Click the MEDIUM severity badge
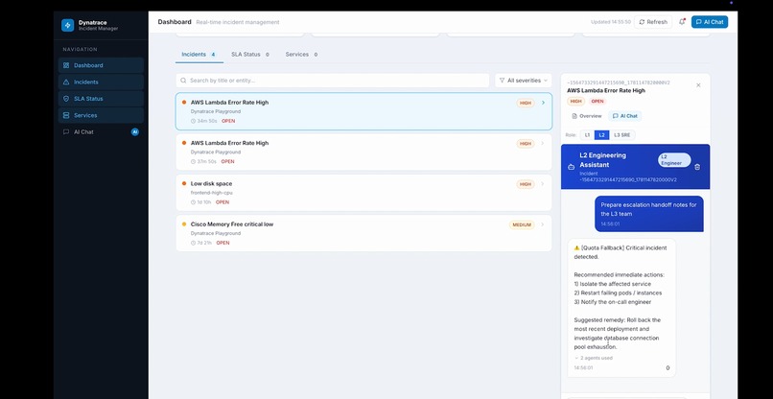The image size is (773, 399). (x=522, y=224)
